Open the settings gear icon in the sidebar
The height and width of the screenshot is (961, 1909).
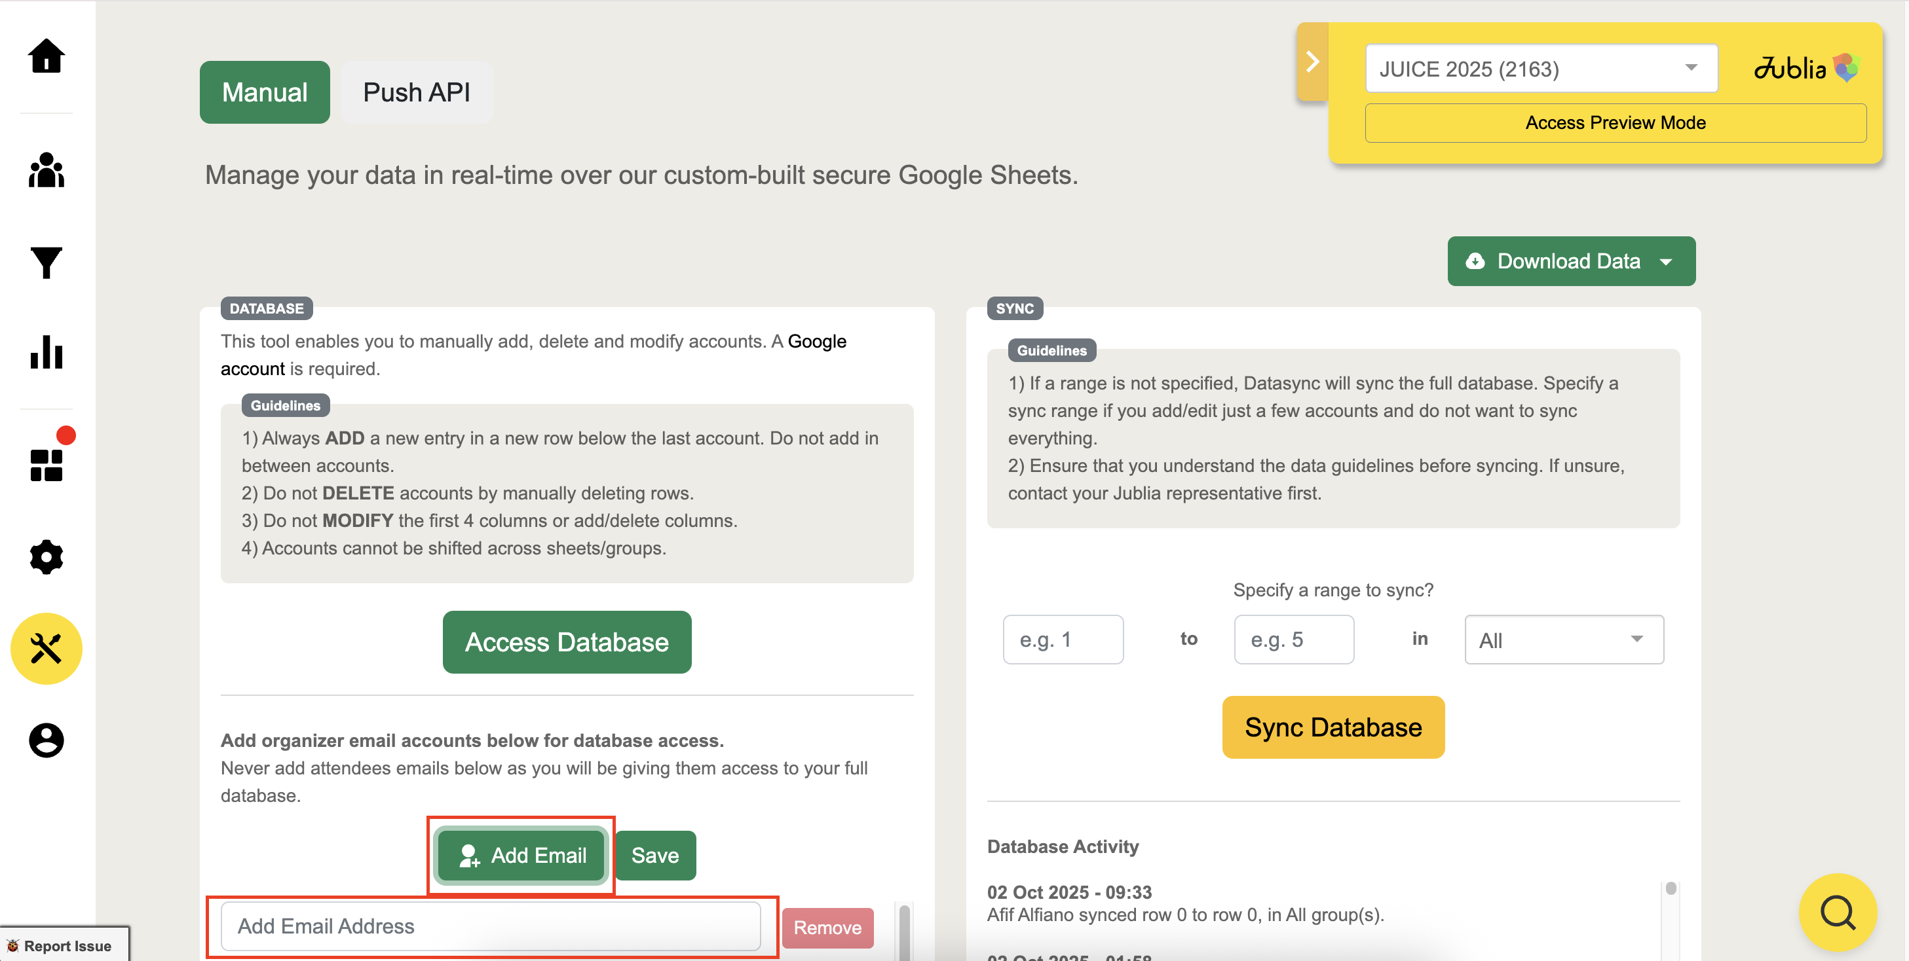(x=46, y=556)
